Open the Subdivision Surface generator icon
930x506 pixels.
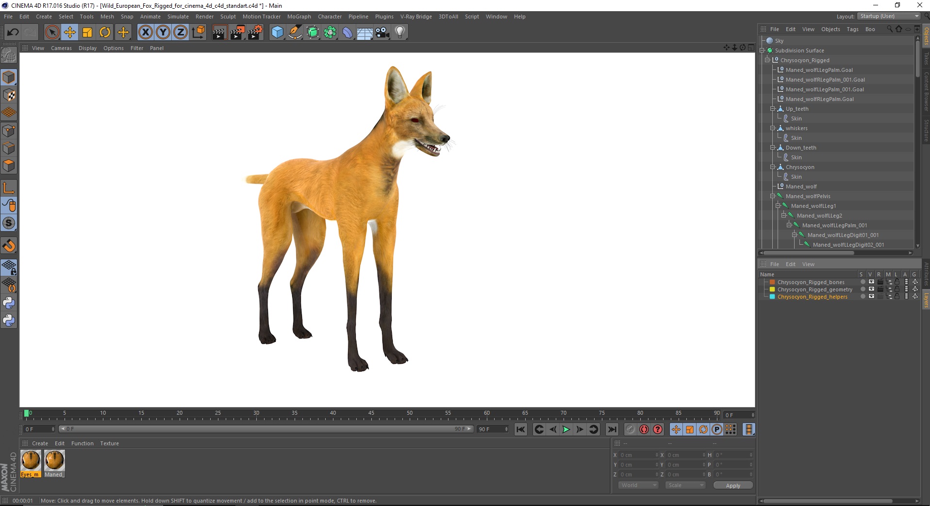pos(313,33)
